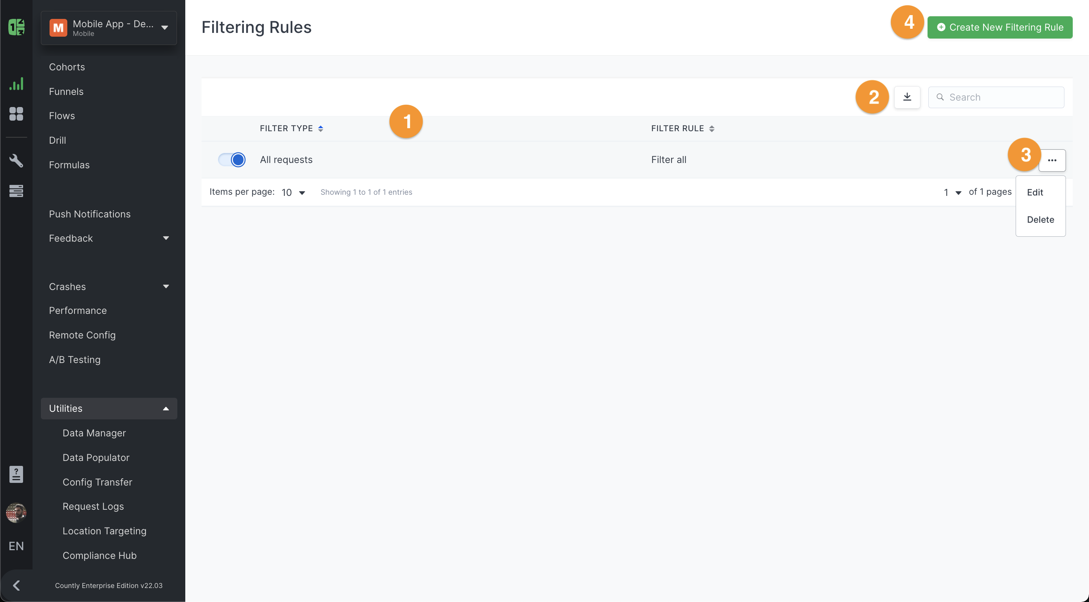Open A/B Testing
The width and height of the screenshot is (1089, 602).
click(x=75, y=359)
